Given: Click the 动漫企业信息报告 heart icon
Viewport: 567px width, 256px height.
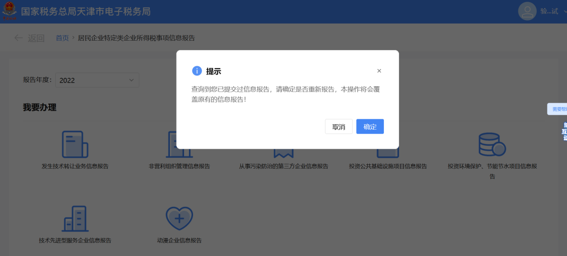Looking at the screenshot, I should 179,218.
